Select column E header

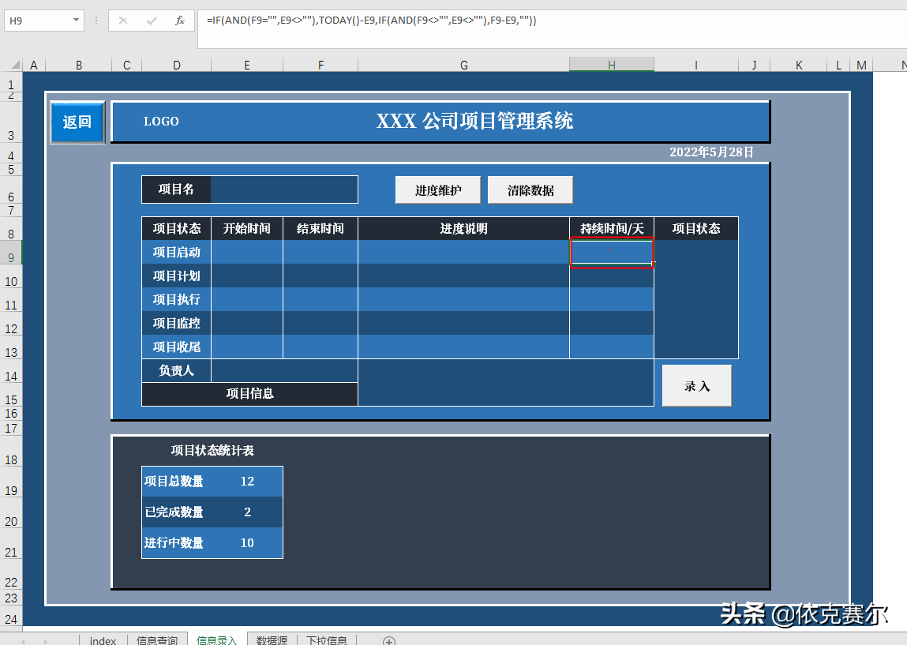pos(247,65)
